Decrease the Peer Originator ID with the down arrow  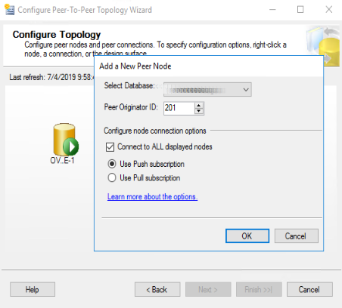click(x=199, y=111)
